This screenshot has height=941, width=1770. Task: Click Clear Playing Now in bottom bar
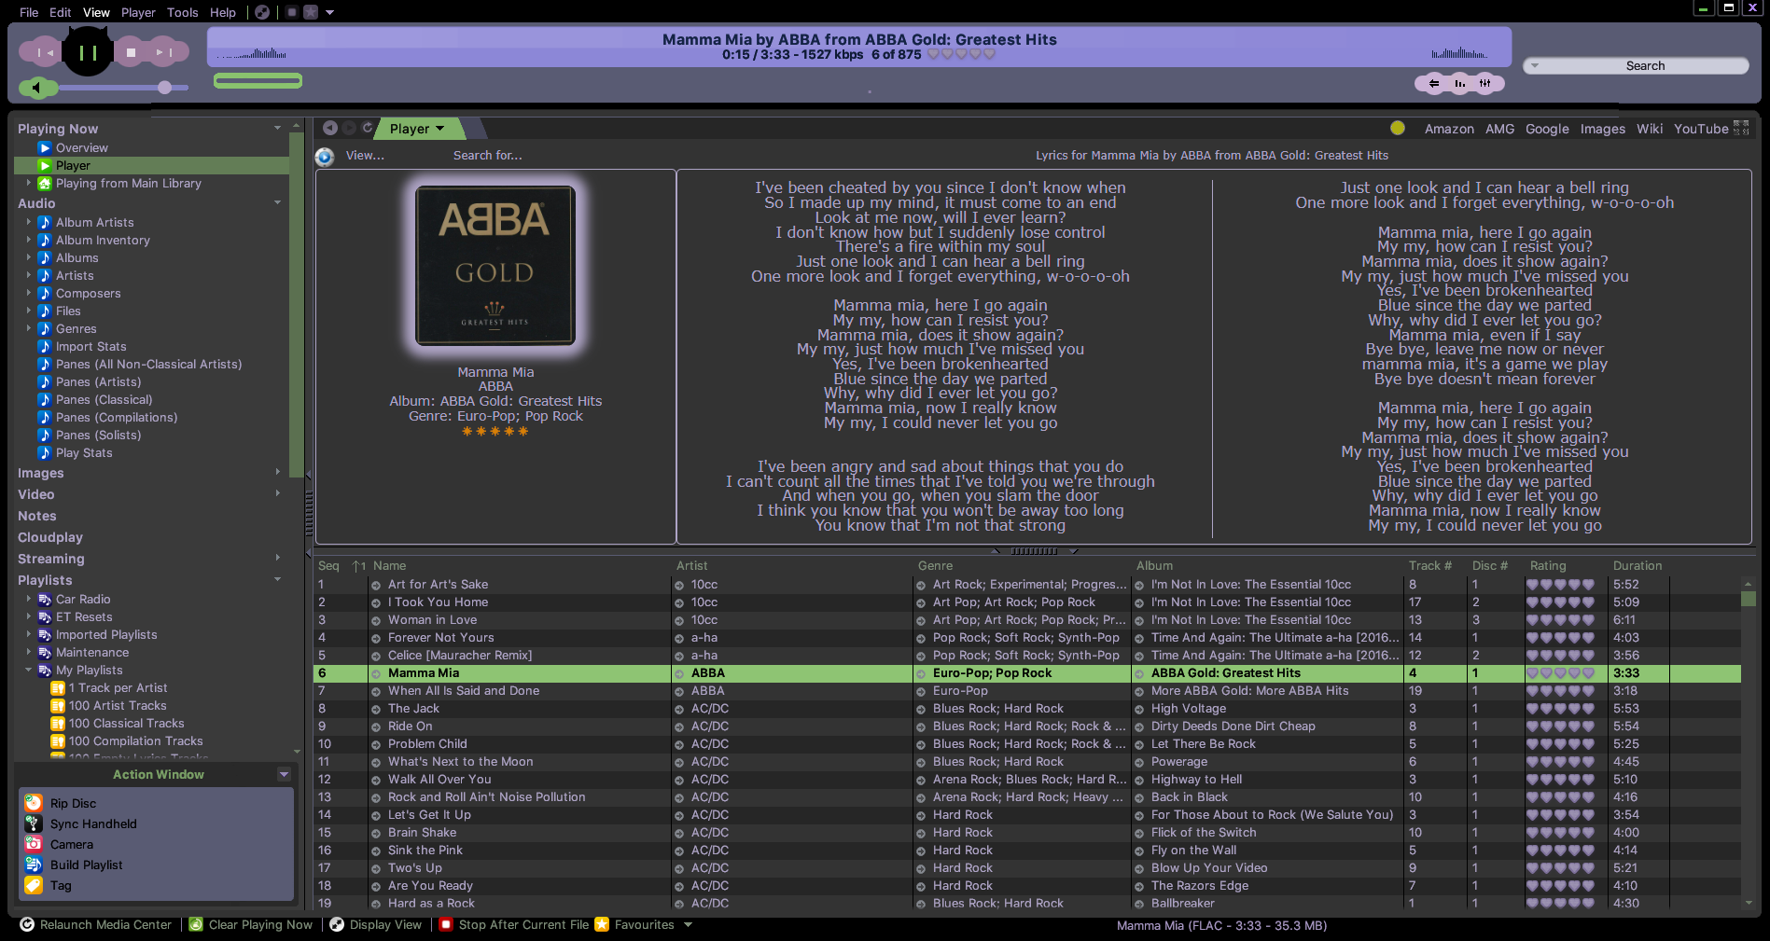(251, 924)
